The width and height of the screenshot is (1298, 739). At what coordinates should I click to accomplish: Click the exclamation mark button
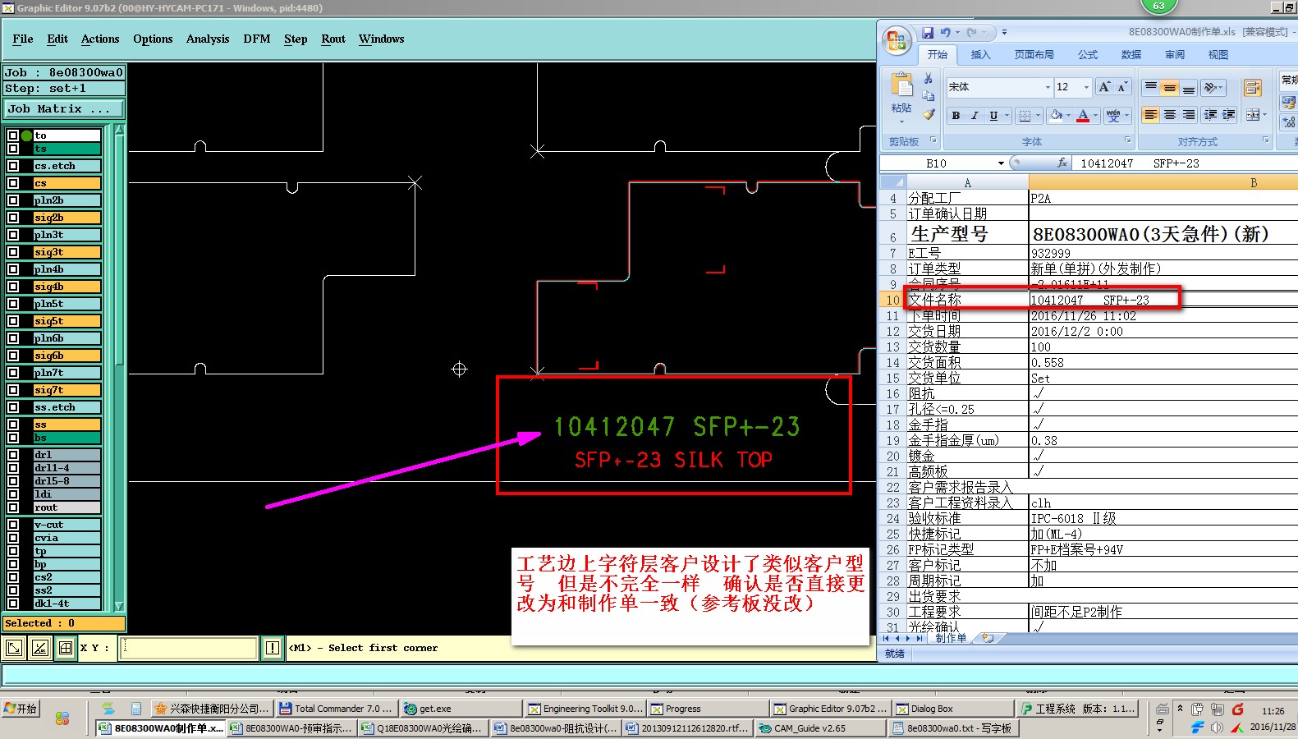[273, 648]
